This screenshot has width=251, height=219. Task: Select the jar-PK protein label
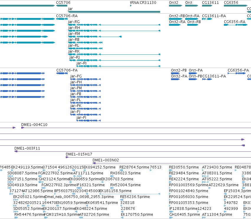tap(76, 106)
